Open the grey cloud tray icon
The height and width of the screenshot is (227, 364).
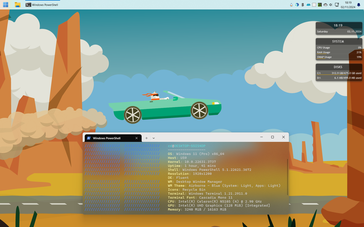click(x=326, y=5)
